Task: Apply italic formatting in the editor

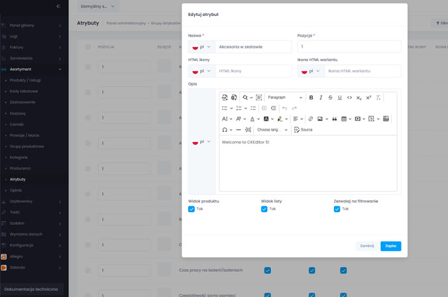Action: click(x=321, y=97)
